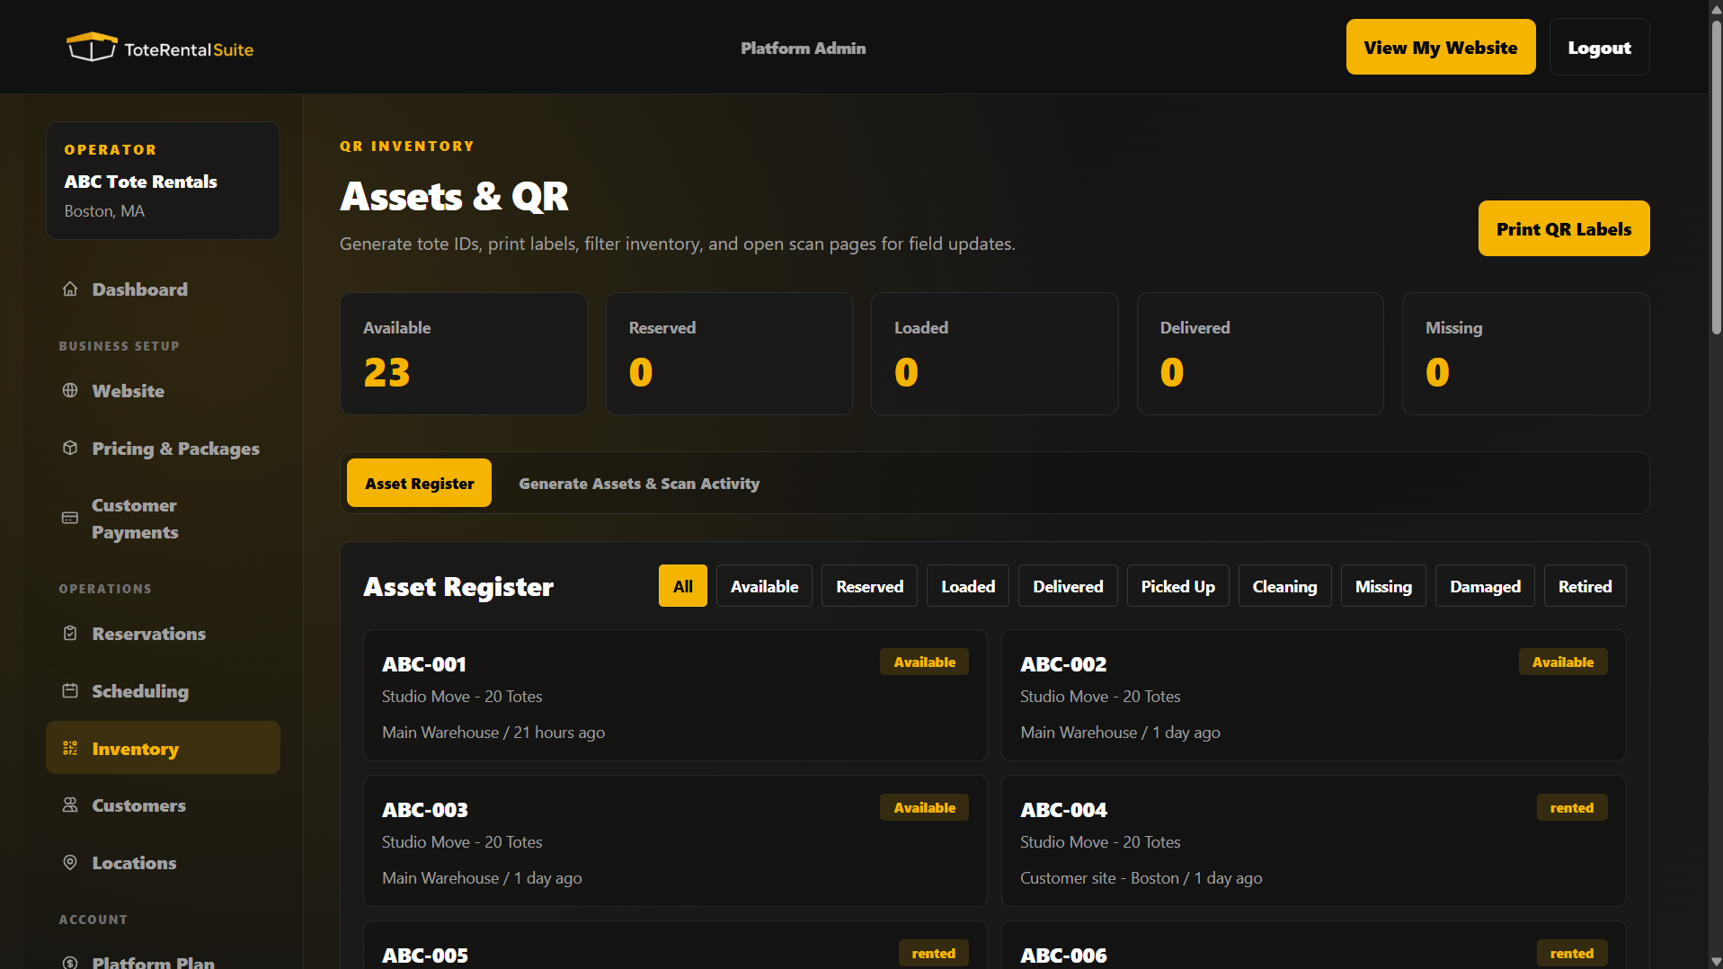Screen dimensions: 1723x969
Task: Open asset card ABC-001
Action: click(x=675, y=695)
